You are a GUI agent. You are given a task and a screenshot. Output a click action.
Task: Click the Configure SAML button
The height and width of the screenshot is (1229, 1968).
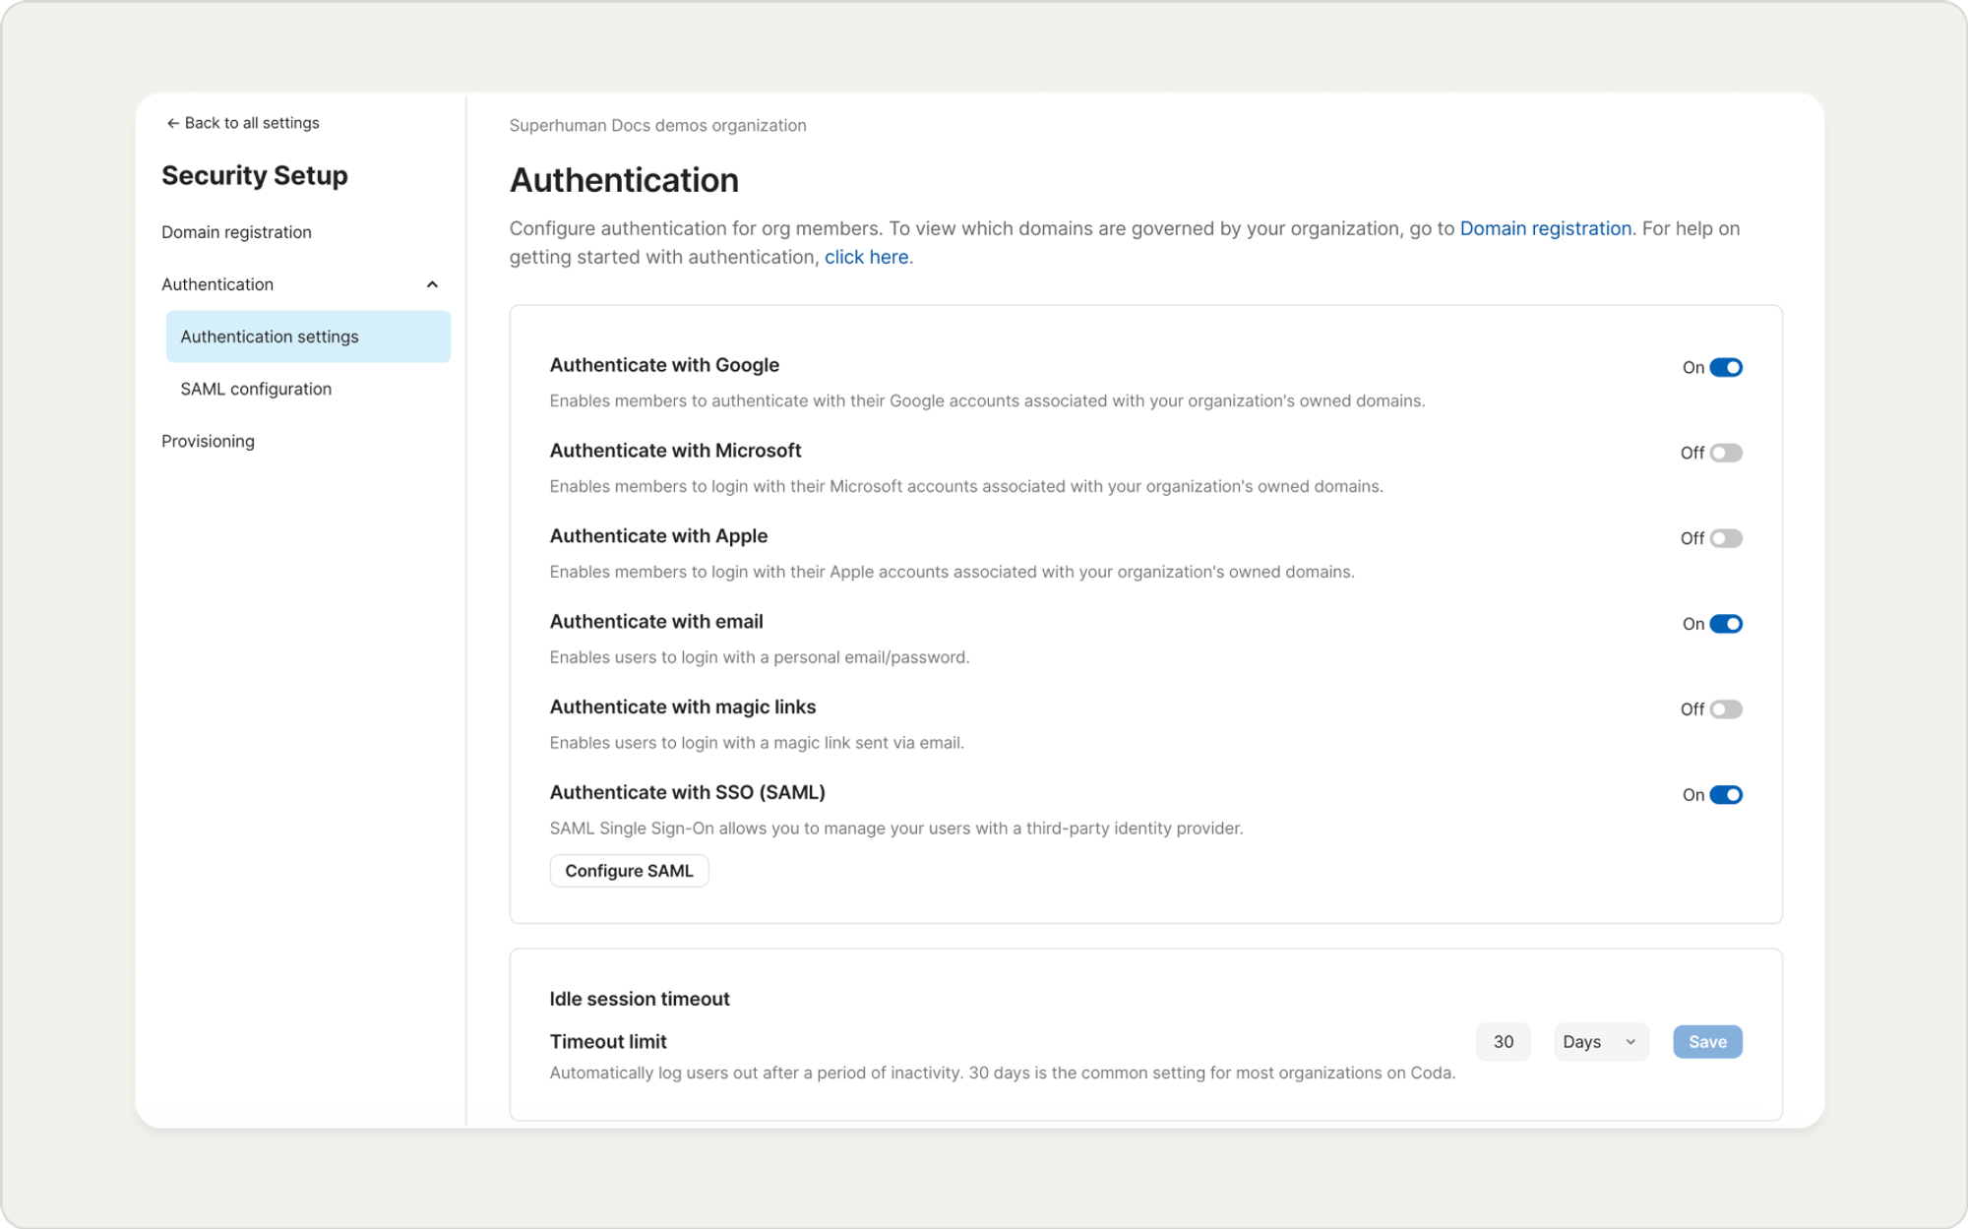coord(629,871)
